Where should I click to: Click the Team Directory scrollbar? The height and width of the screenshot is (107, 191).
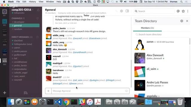pyautogui.click(x=190, y=41)
